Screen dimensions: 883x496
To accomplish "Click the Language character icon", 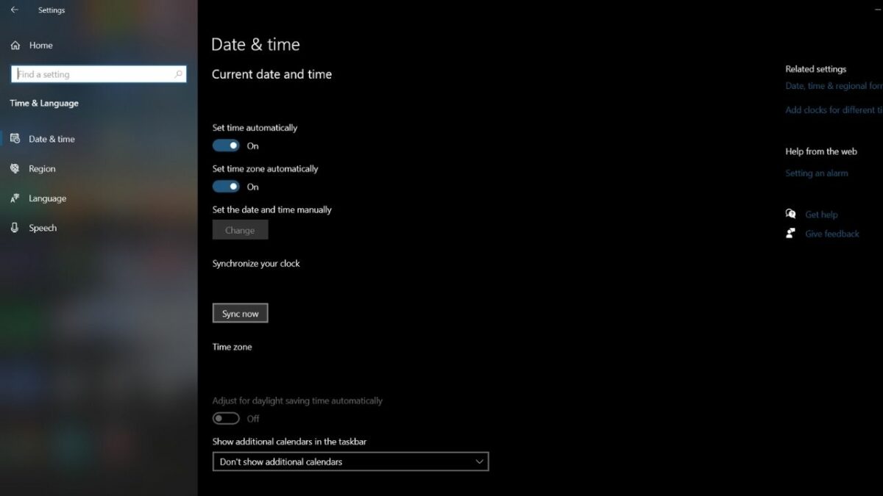I will [x=15, y=198].
